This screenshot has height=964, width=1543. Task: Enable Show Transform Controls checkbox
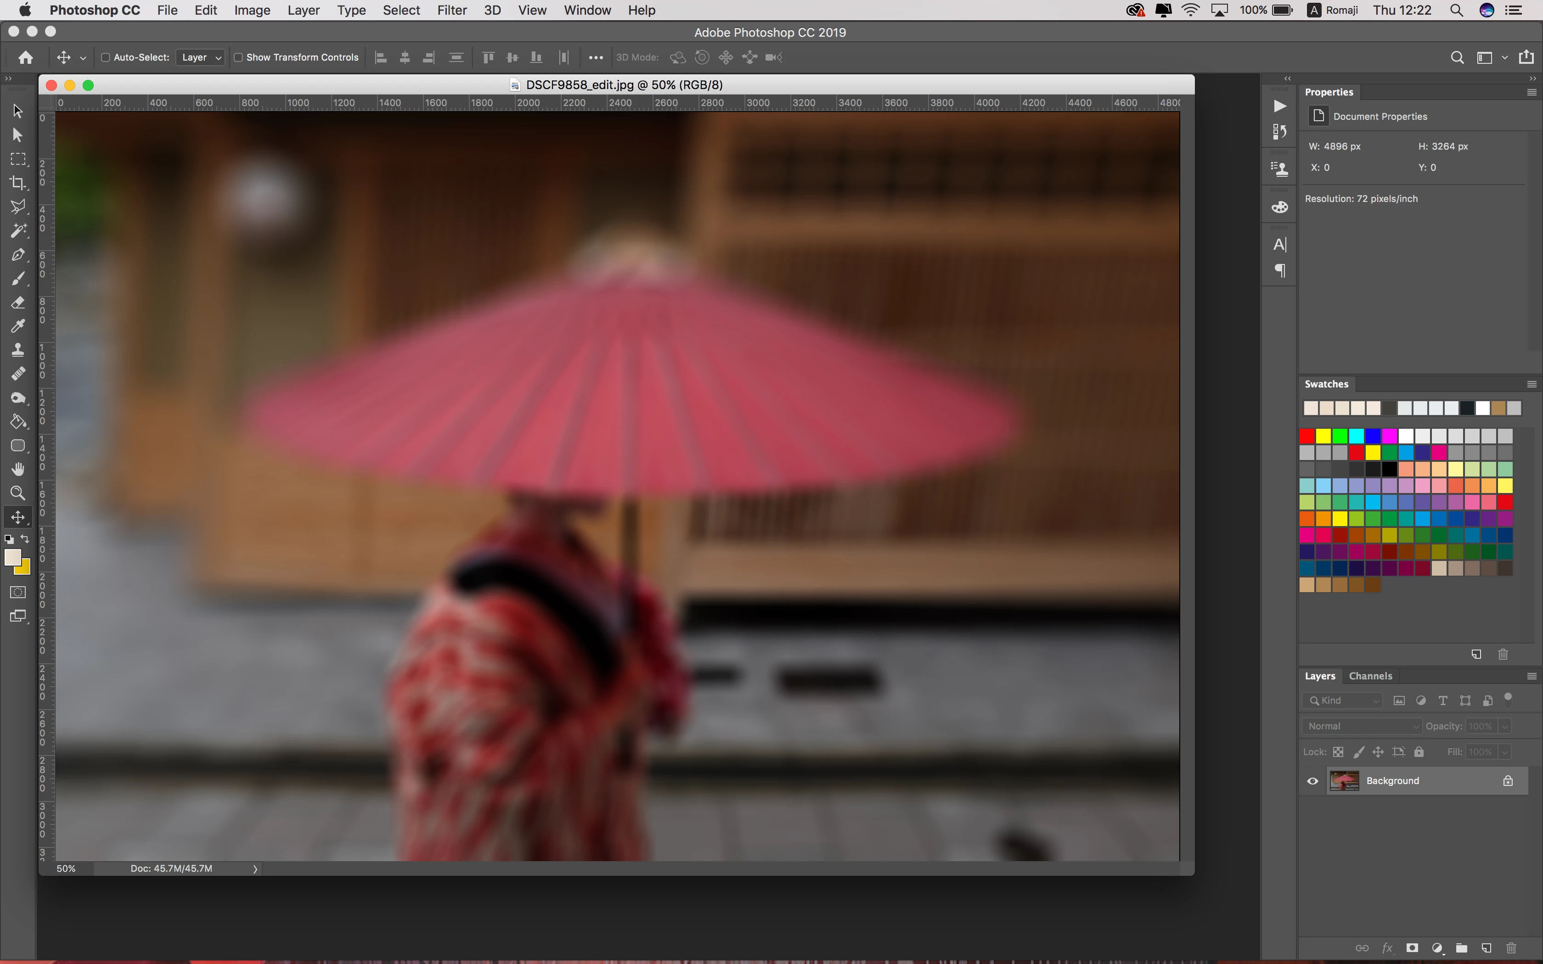point(238,57)
